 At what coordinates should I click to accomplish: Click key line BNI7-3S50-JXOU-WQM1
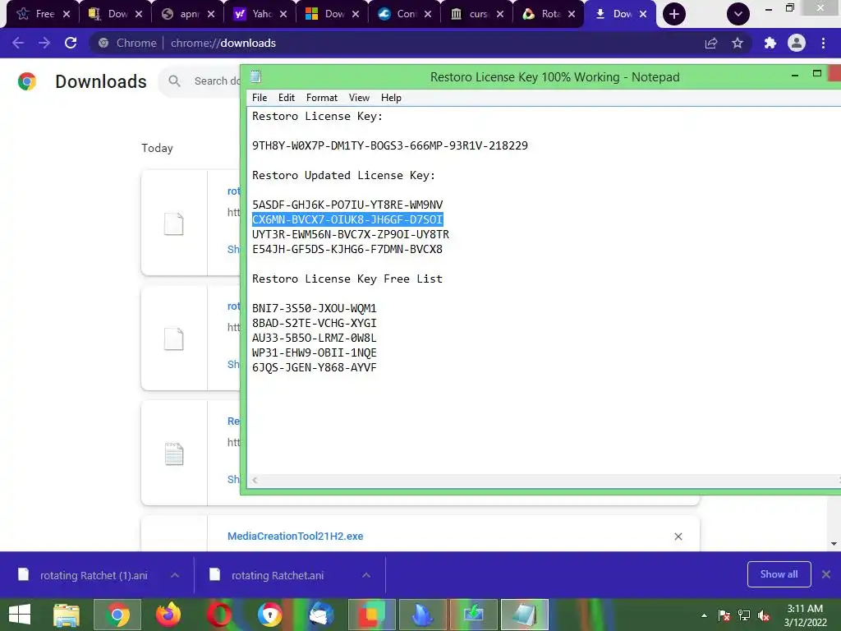pos(315,308)
